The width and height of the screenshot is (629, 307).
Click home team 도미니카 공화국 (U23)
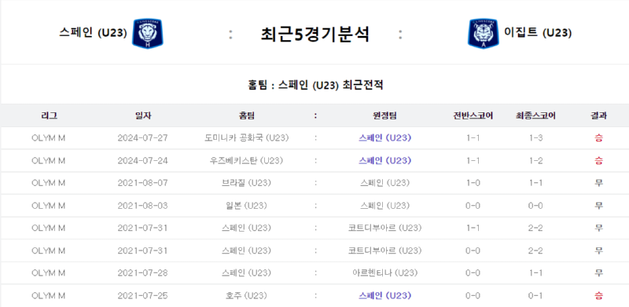coord(246,138)
